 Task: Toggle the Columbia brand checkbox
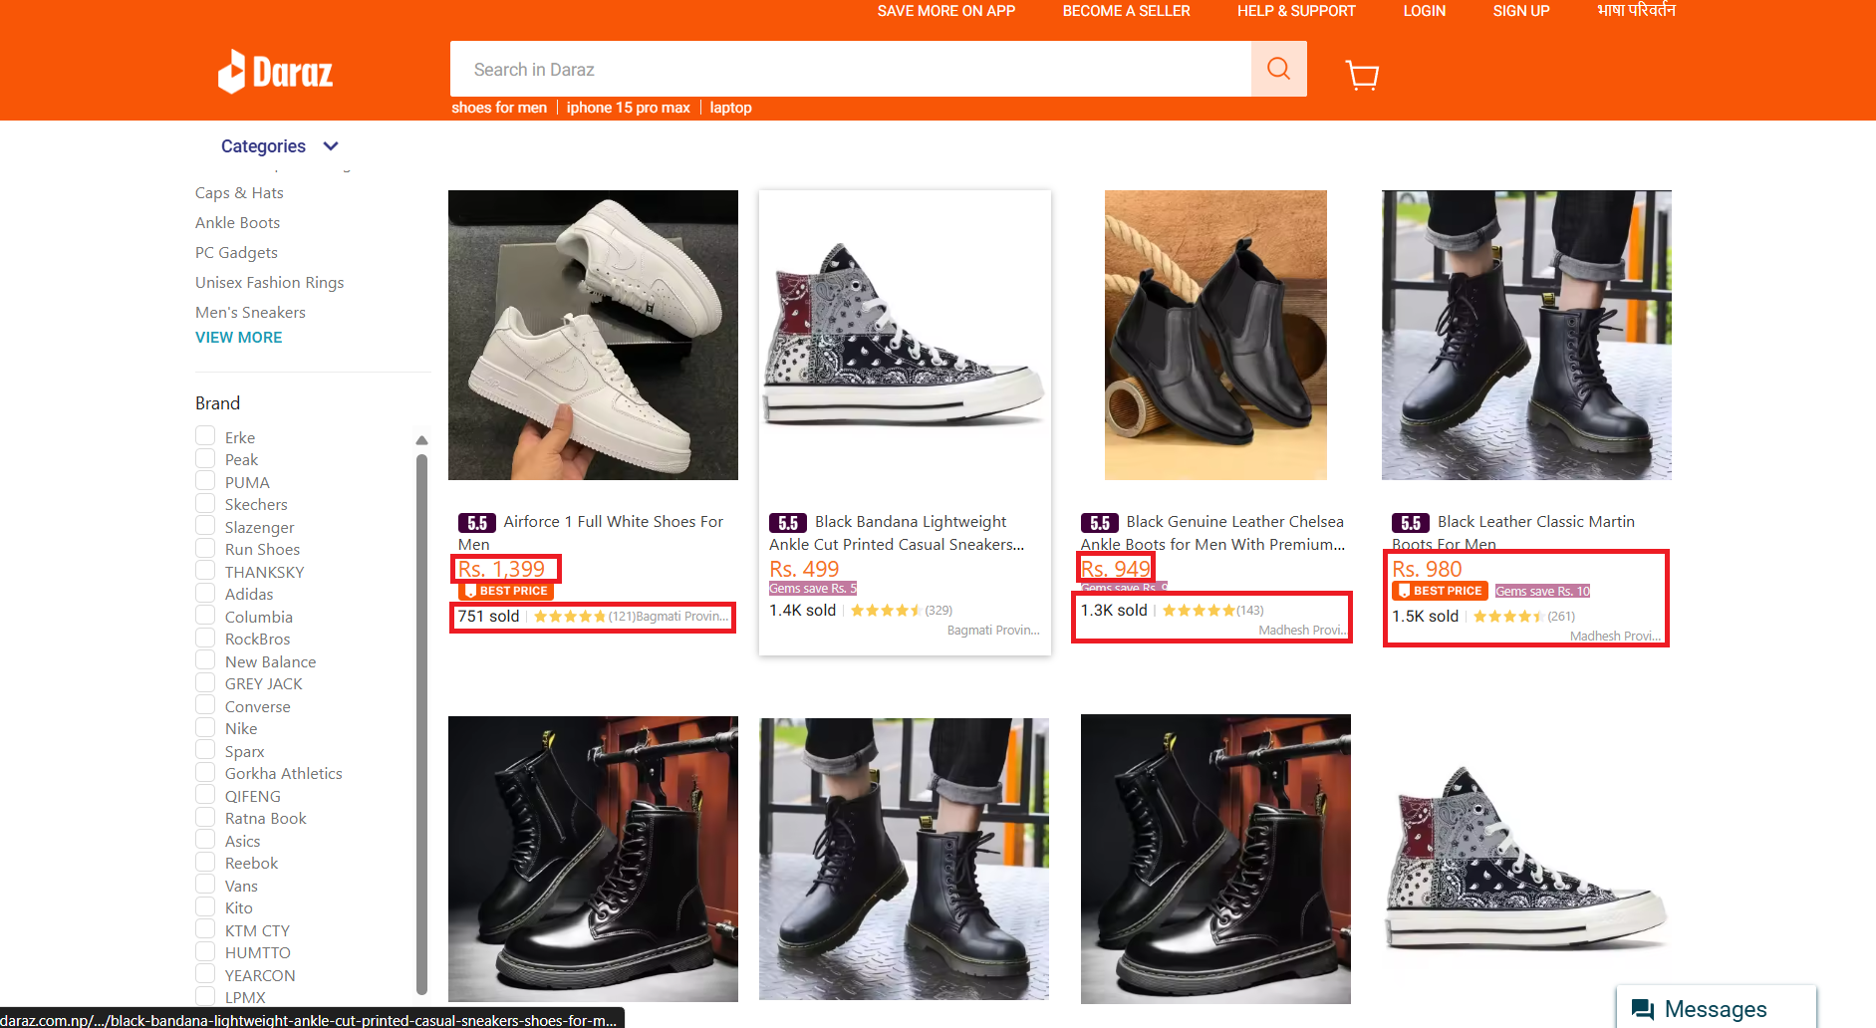click(x=205, y=616)
